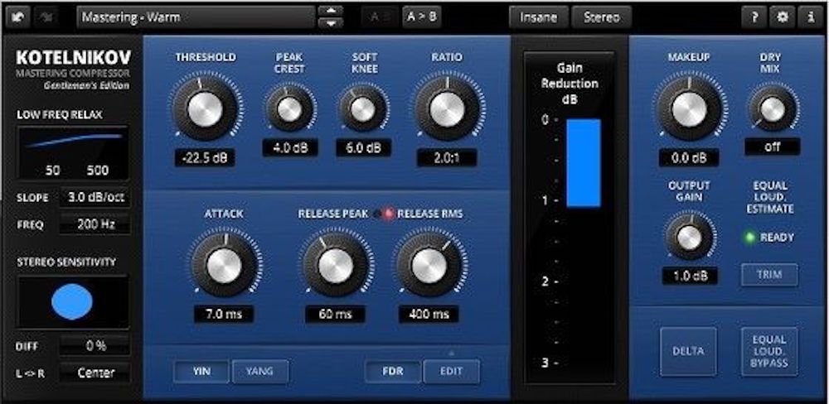The image size is (829, 404).
Task: Click the A > B copy button
Action: (422, 17)
